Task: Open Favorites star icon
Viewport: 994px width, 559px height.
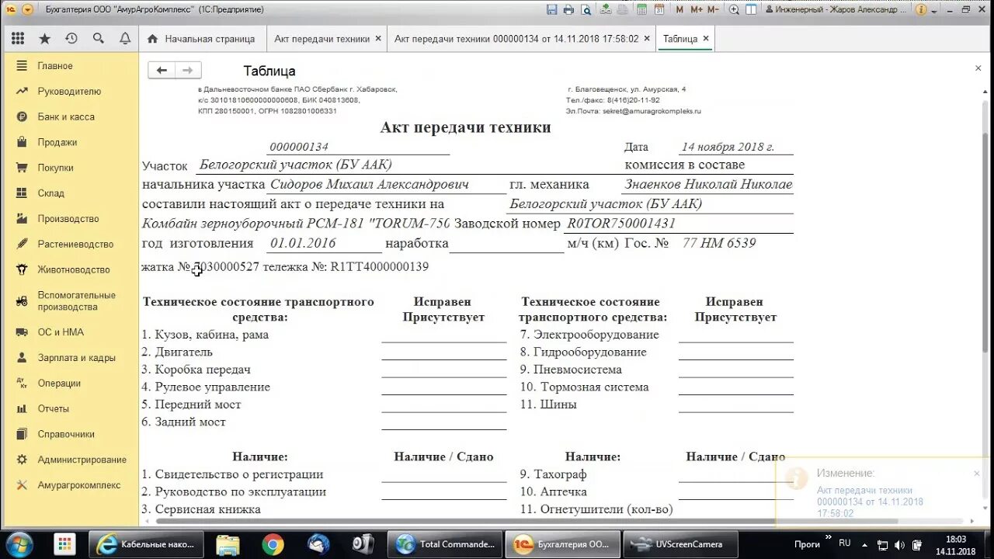Action: click(45, 39)
